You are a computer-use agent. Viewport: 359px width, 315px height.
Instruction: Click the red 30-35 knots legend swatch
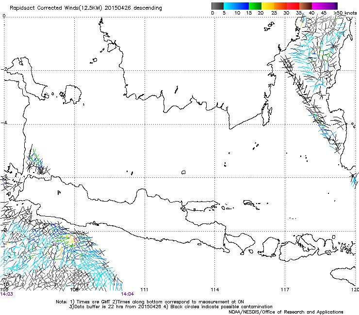(293, 6)
